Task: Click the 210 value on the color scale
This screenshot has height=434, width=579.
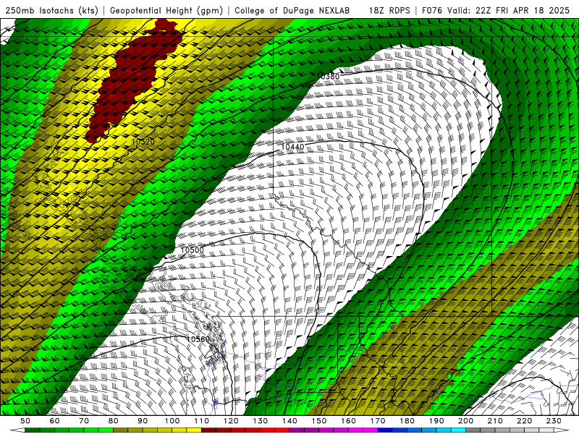Action: pos(496,421)
